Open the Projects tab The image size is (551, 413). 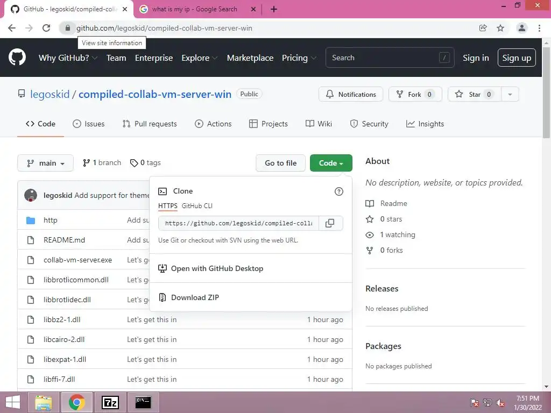click(268, 124)
